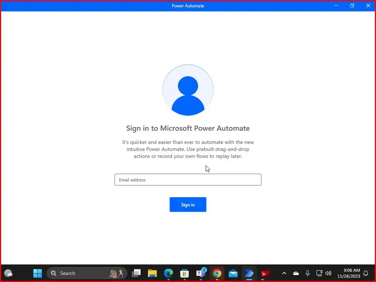
Task: Minimize the Power Automate window
Action: click(336, 6)
